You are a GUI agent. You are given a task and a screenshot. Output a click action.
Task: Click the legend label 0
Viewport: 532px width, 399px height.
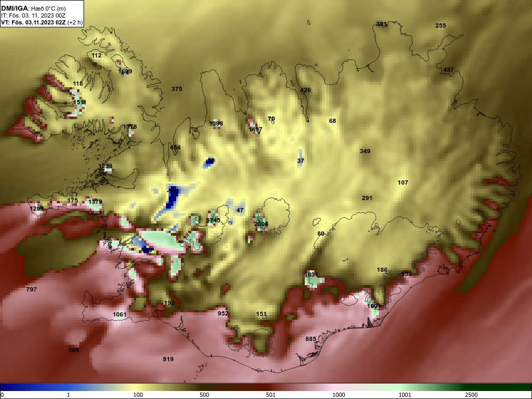pyautogui.click(x=2, y=395)
